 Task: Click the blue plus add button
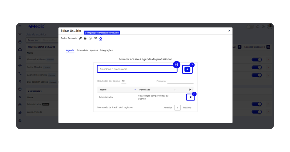(x=187, y=69)
